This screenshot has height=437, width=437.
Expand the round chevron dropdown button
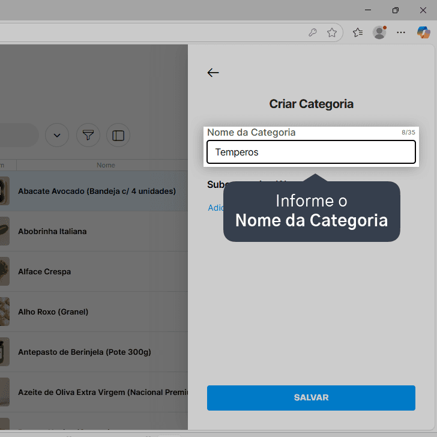(x=57, y=135)
